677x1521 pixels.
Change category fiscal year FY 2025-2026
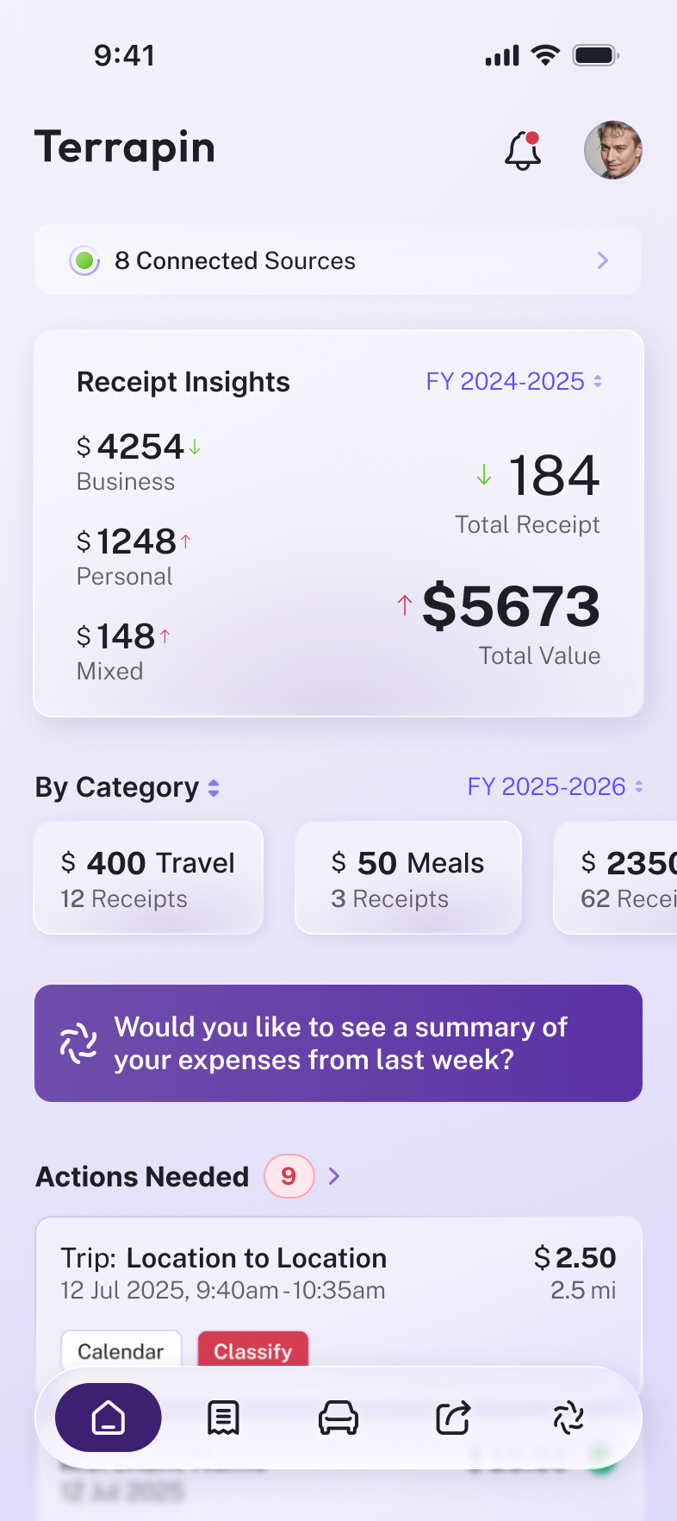pyautogui.click(x=556, y=786)
